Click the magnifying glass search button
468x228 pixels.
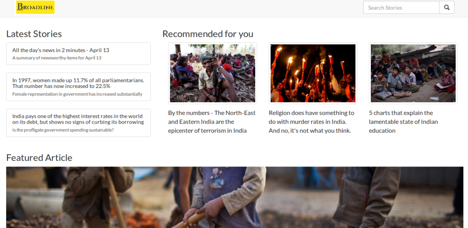click(447, 7)
